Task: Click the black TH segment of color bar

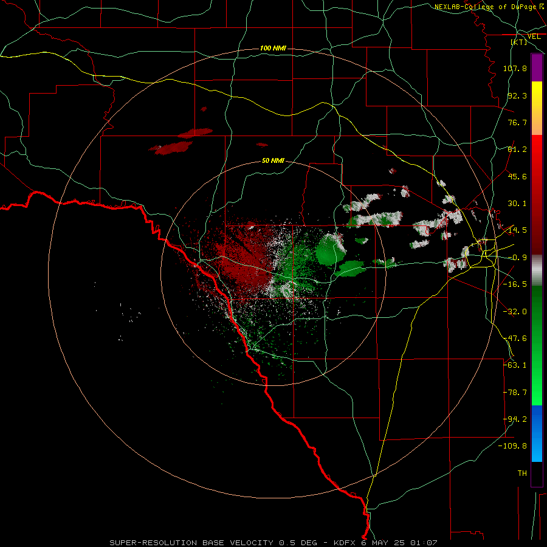Action: click(x=537, y=474)
